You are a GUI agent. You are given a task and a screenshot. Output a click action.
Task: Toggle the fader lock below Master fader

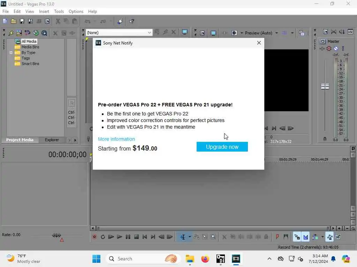(x=325, y=139)
